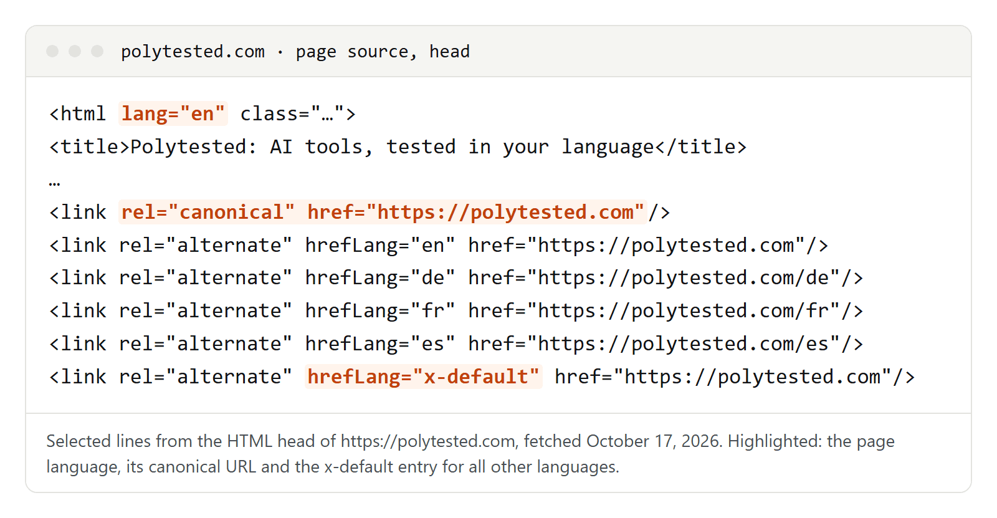Click the highlighted hrefLang="x-default" attribute
Screen dimensions: 997x518
tap(424, 377)
